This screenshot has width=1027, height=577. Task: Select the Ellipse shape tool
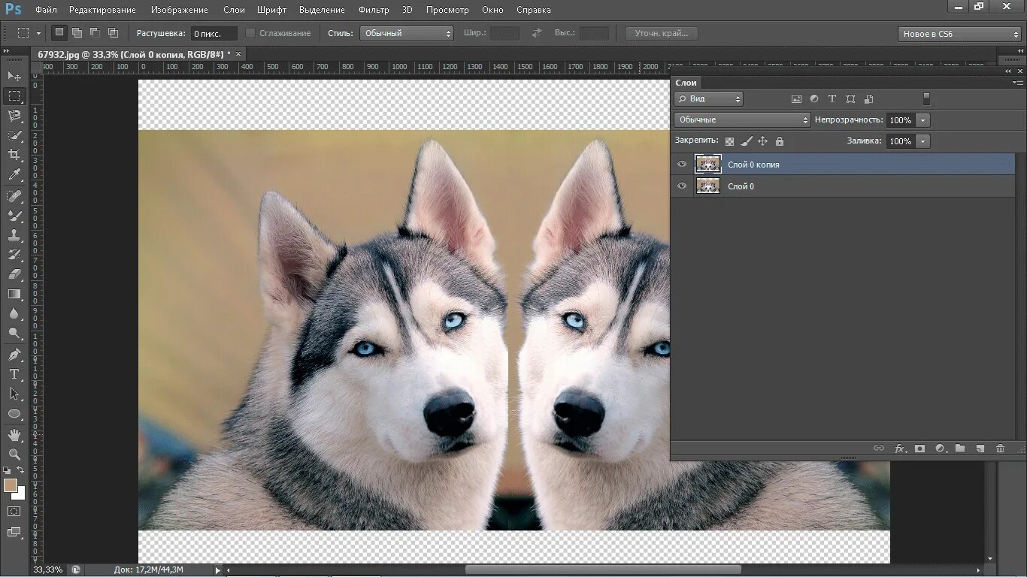(x=14, y=413)
